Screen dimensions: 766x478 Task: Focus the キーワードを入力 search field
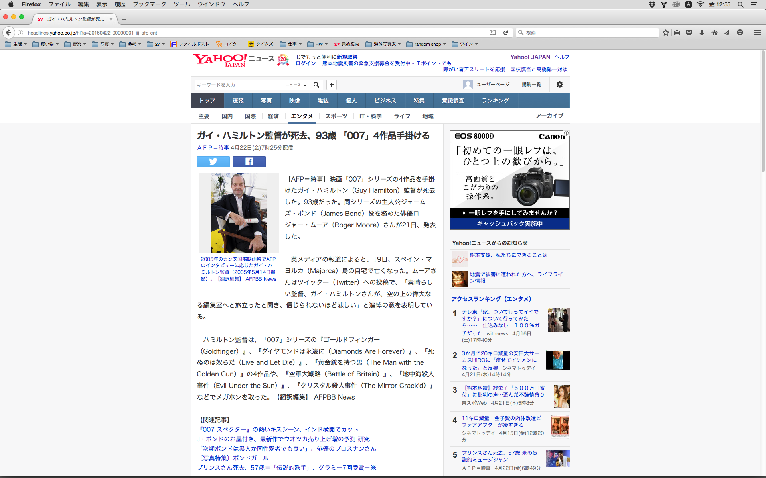[239, 85]
